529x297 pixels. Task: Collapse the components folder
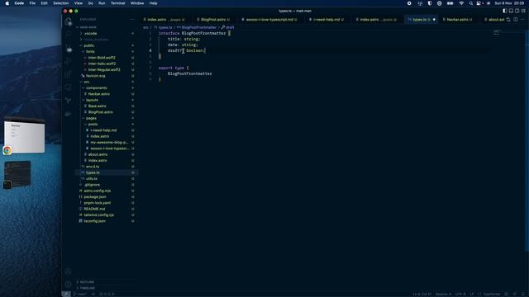[x=107, y=88]
